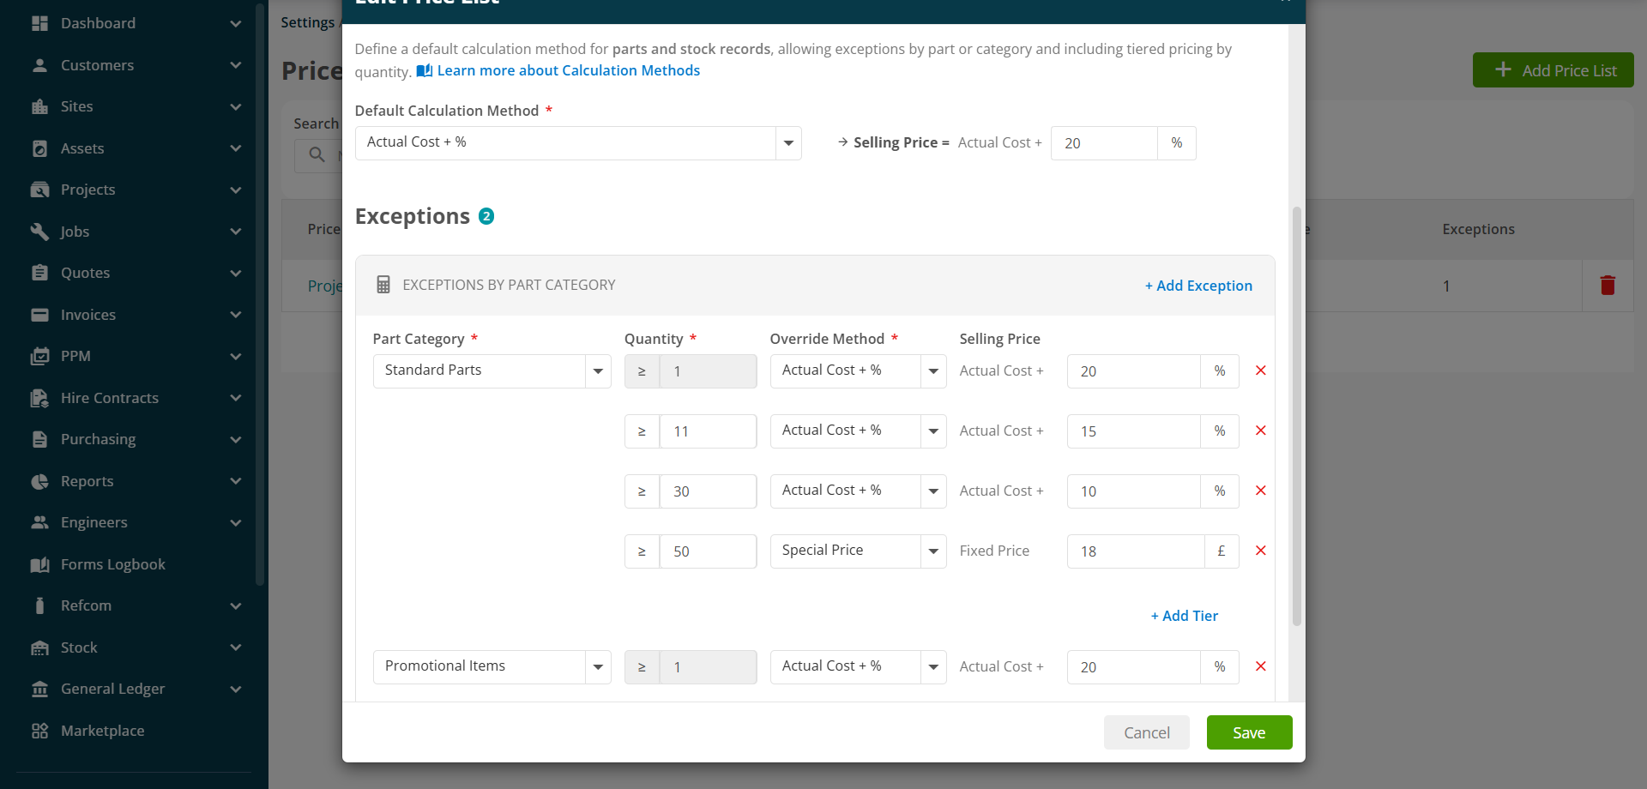The image size is (1647, 789).
Task: Open Learn more about Calculation Methods
Action: tap(558, 70)
